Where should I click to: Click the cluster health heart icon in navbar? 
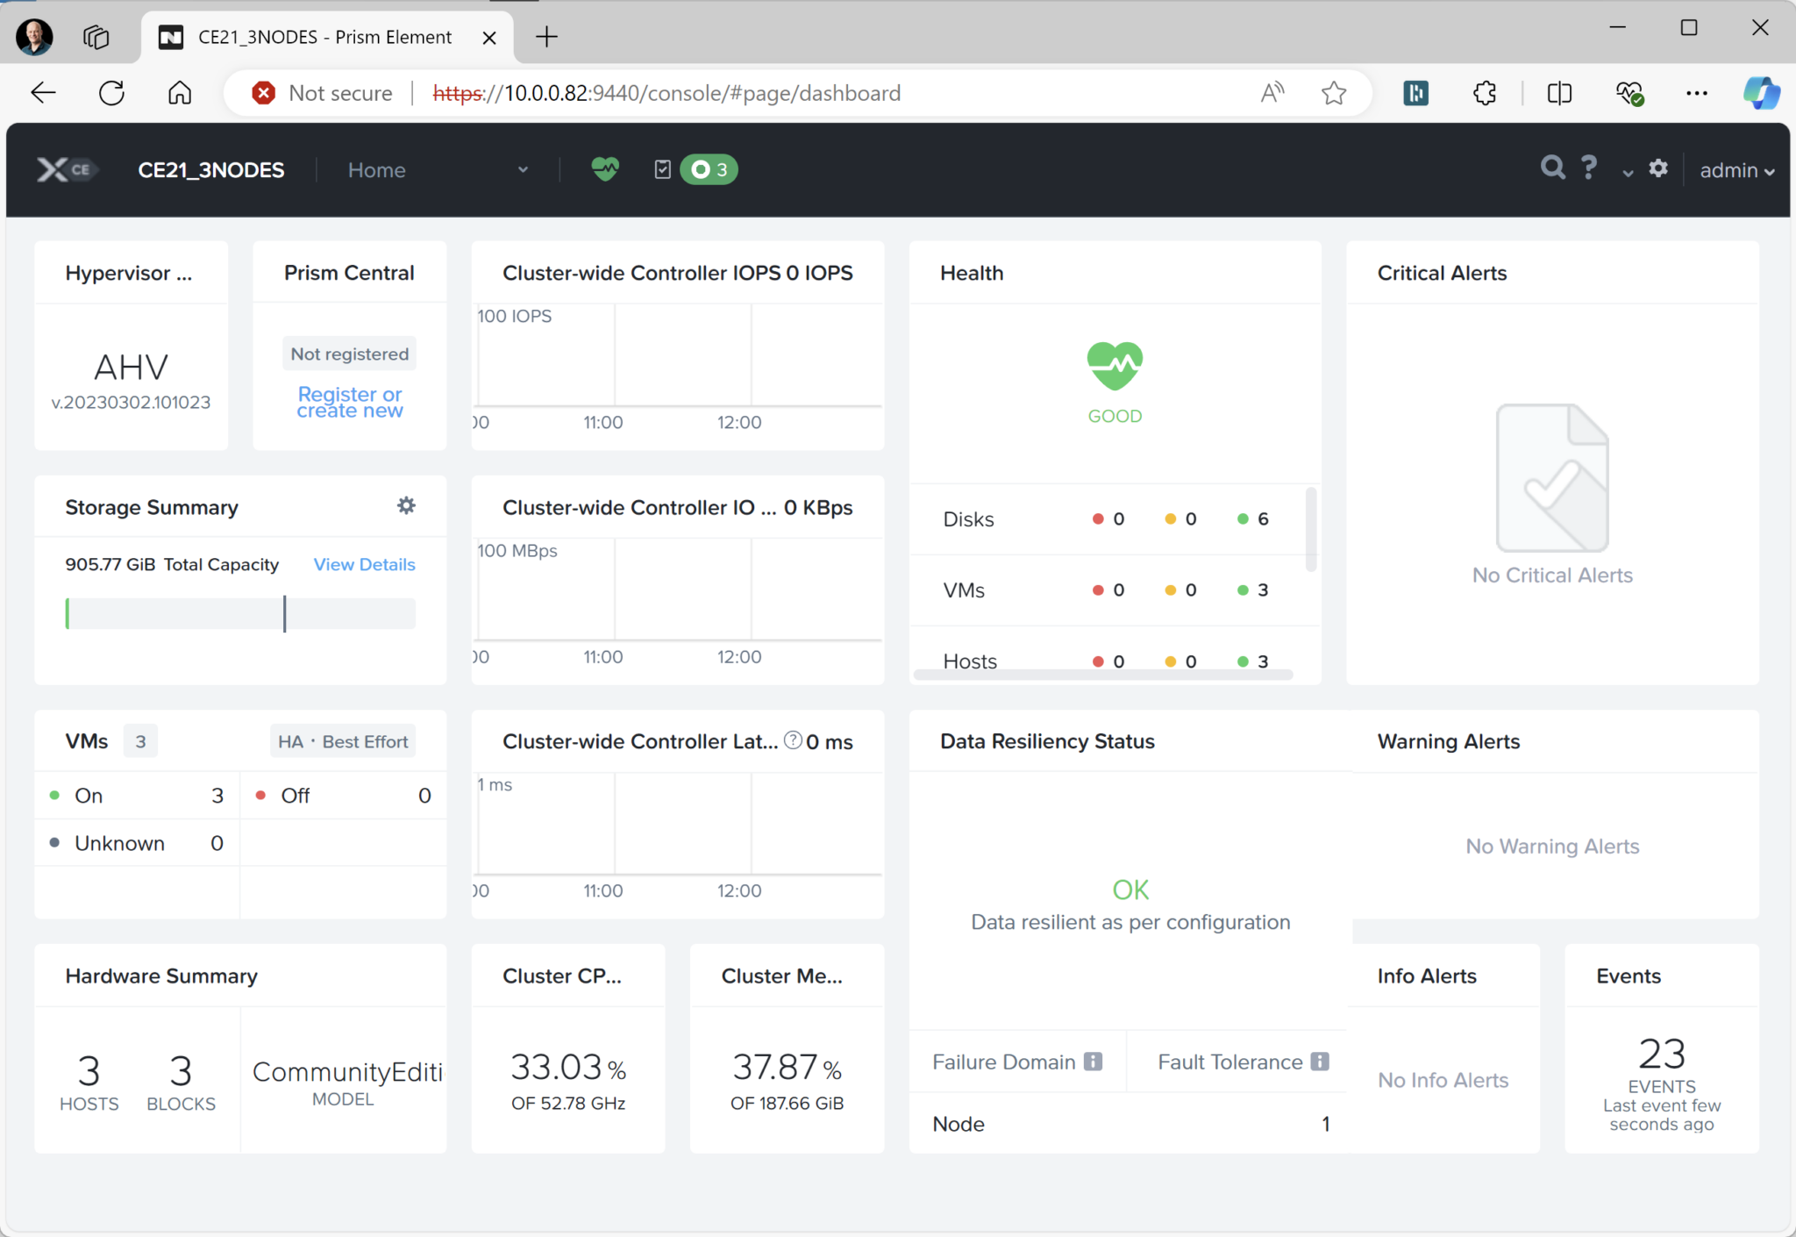coord(605,168)
